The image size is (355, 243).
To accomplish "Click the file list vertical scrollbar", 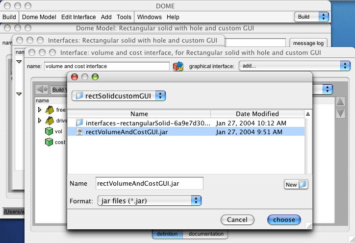I will point(308,146).
